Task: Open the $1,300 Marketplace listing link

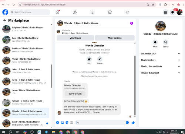Action: point(75,33)
